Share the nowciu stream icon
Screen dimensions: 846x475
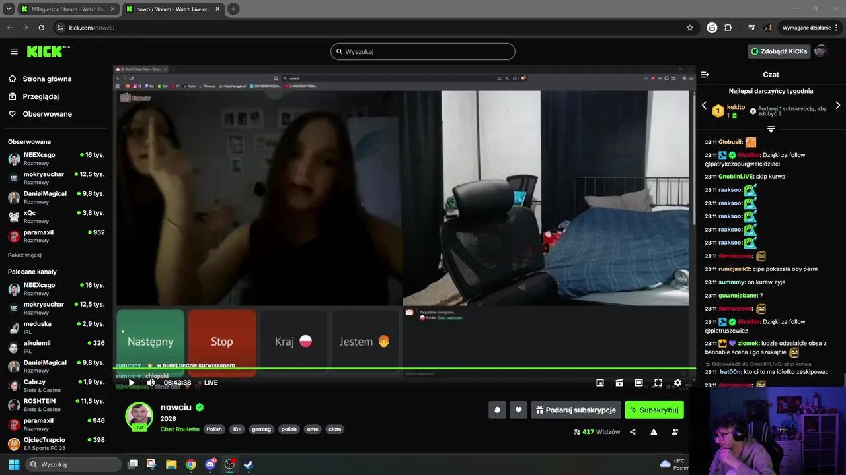pyautogui.click(x=633, y=432)
